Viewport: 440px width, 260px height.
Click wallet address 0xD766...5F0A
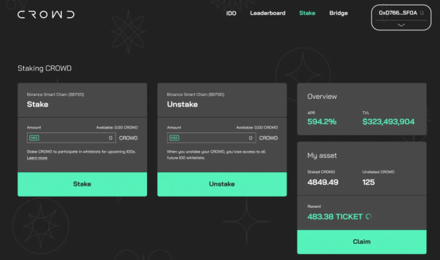398,13
